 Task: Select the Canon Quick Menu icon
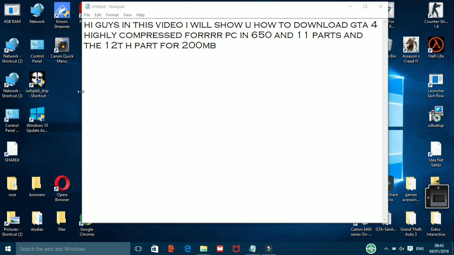pos(62,51)
